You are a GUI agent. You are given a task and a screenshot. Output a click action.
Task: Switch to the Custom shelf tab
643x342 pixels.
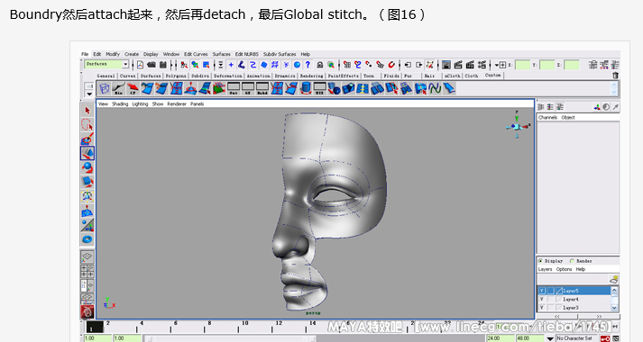click(x=493, y=76)
